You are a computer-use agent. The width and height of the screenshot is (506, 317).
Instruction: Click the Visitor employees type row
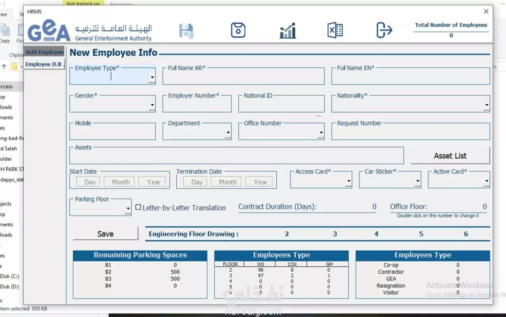(422, 292)
